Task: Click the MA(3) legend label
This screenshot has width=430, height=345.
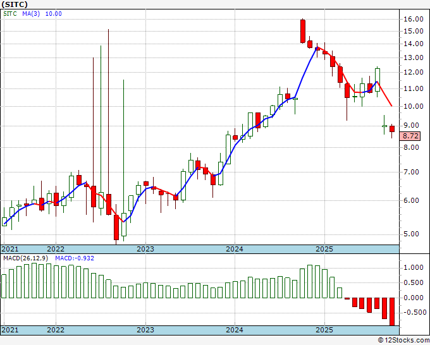Action: pyautogui.click(x=31, y=14)
